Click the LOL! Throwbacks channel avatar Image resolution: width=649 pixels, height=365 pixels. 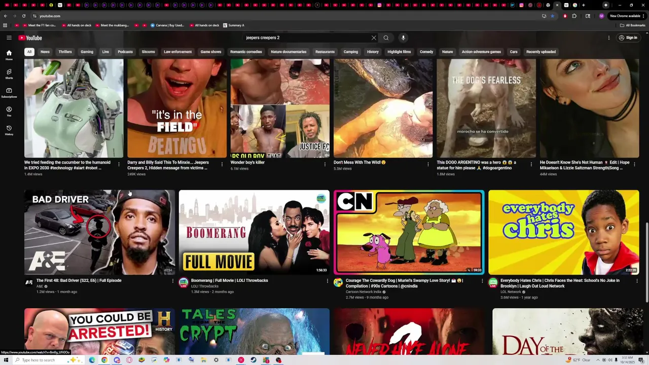coord(184,282)
